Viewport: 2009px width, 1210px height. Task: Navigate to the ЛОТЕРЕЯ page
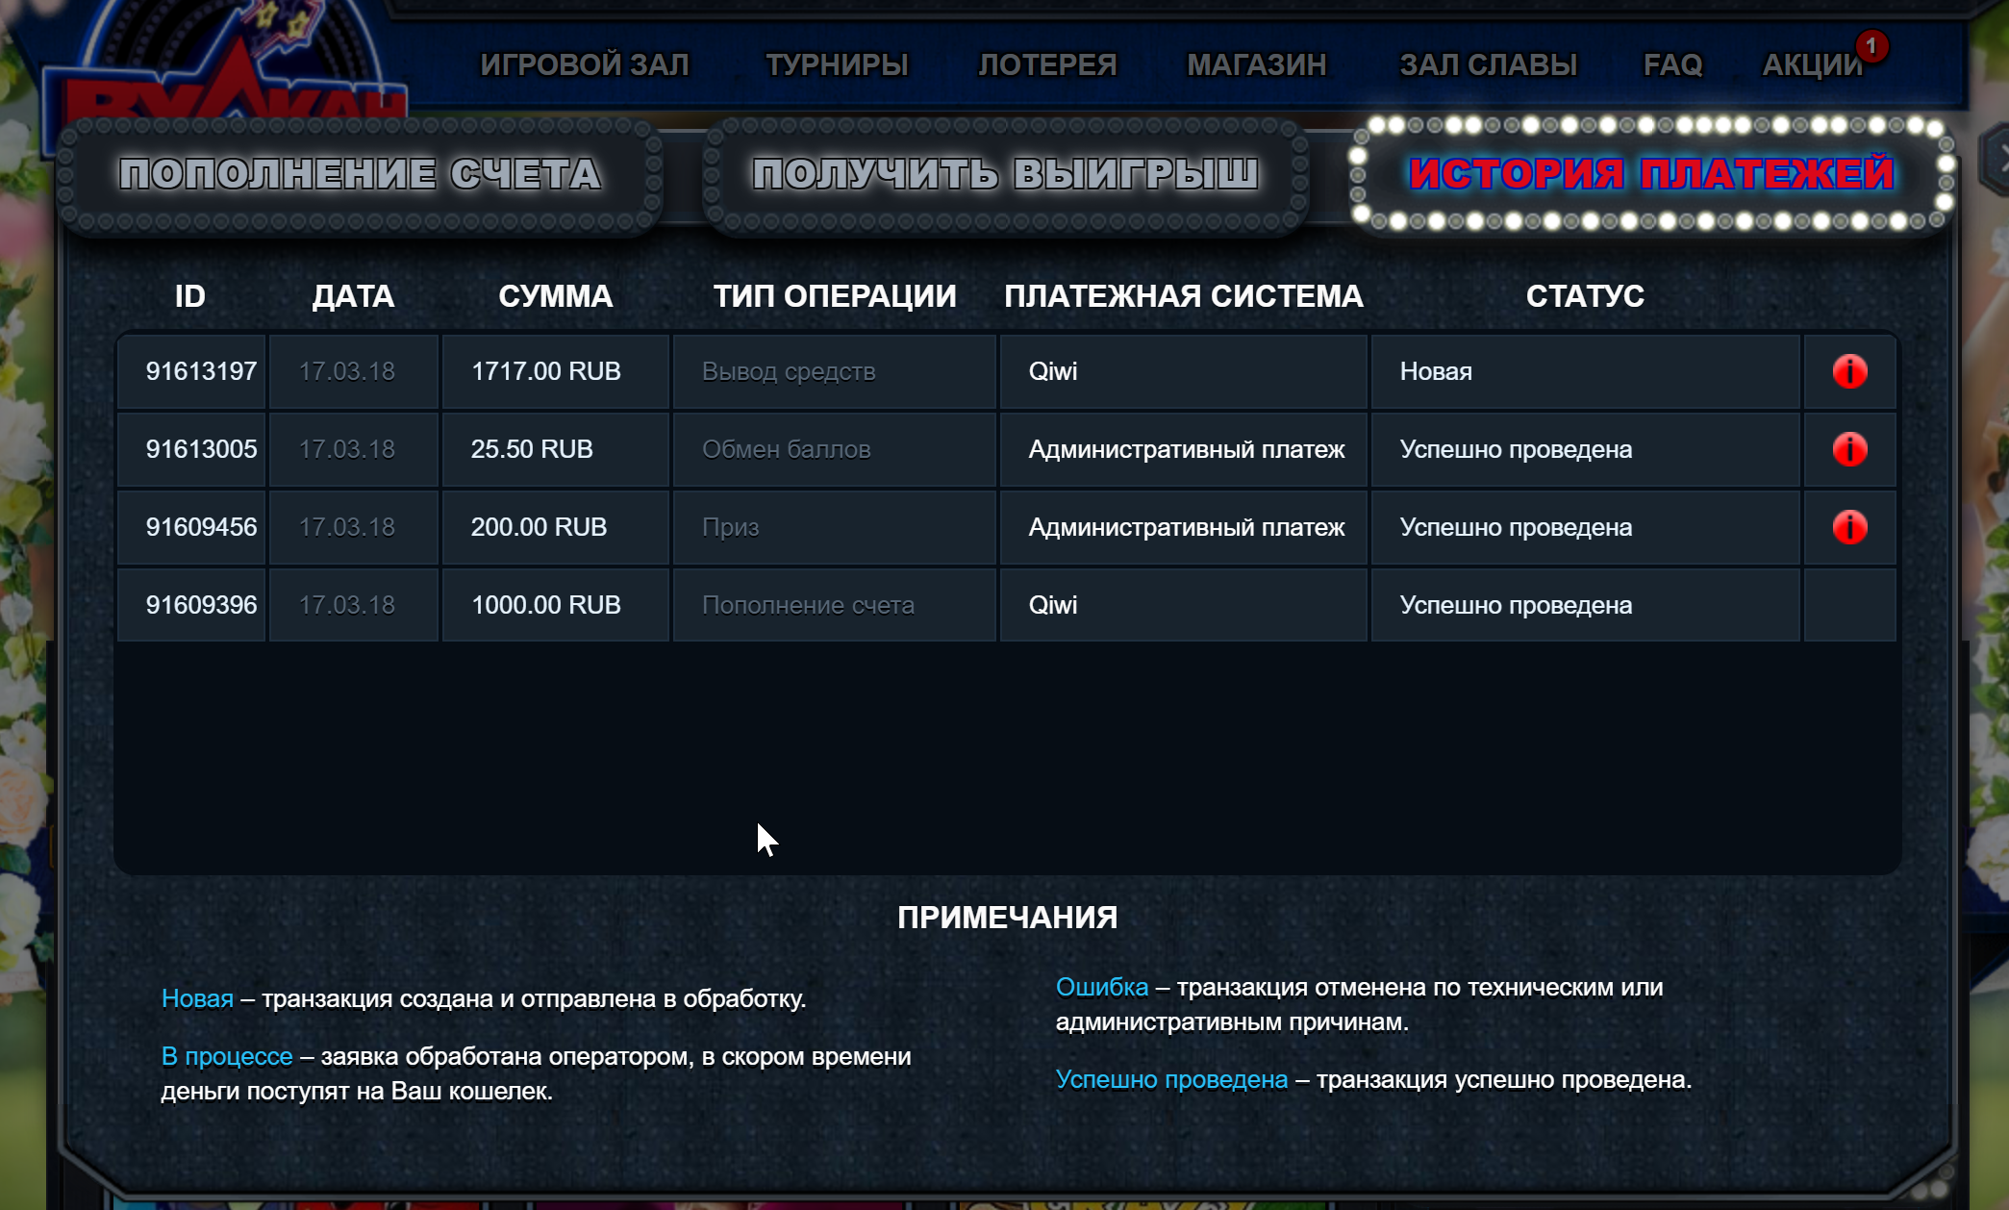click(1047, 63)
